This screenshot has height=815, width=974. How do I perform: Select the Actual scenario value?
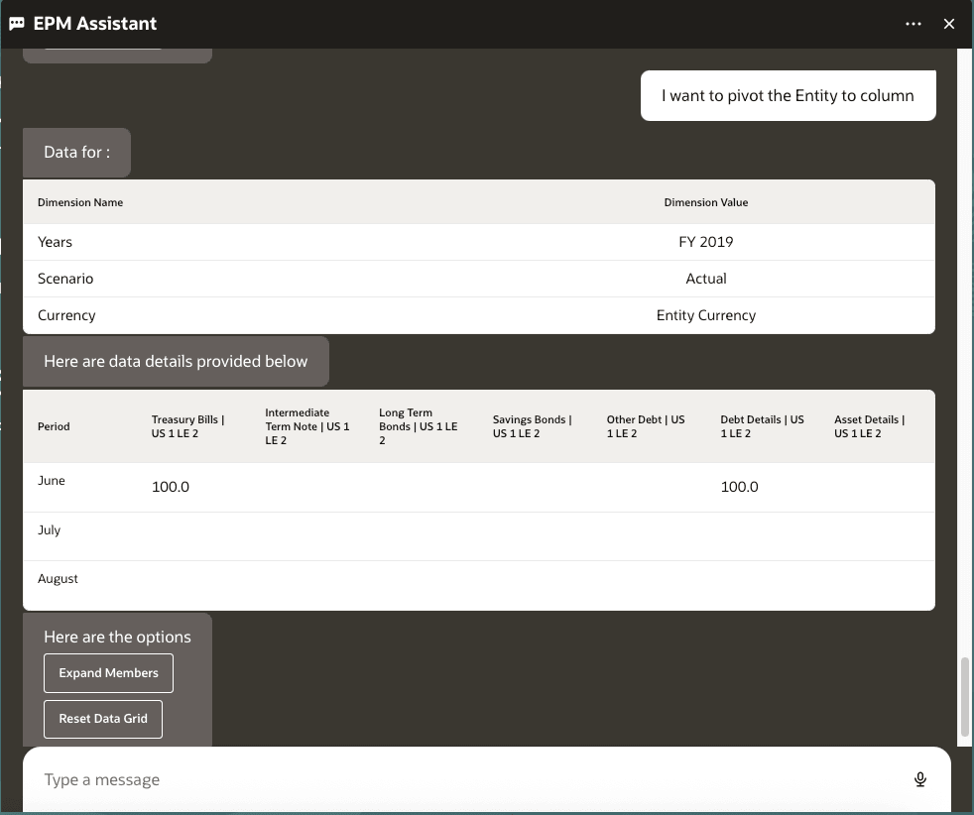click(x=705, y=279)
